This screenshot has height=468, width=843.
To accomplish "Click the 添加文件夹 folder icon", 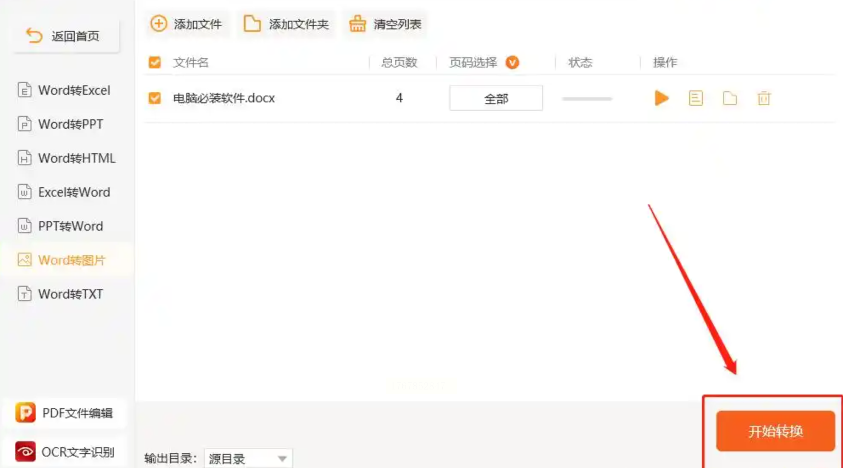I will (x=252, y=24).
